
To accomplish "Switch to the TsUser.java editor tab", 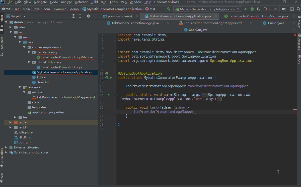I will coord(275,23).
